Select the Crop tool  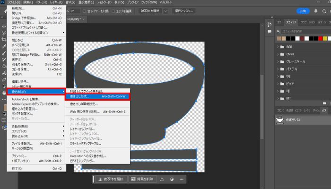tap(4, 39)
